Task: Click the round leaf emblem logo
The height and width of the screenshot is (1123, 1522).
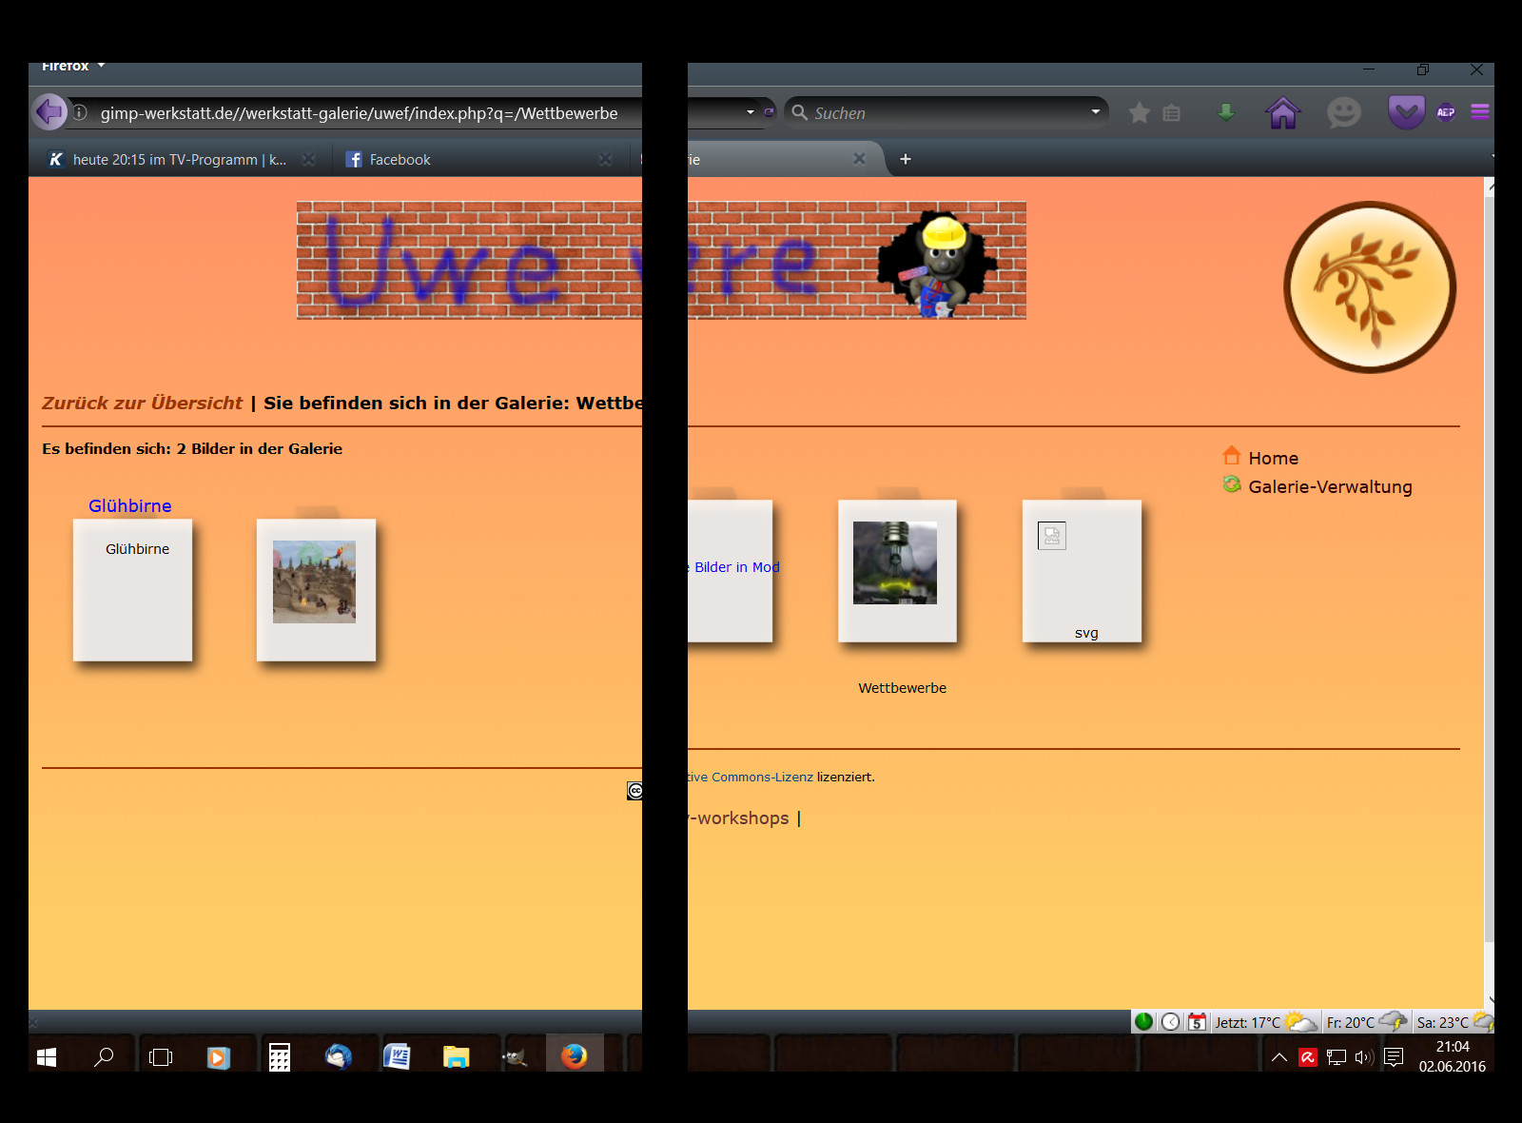Action: 1370,286
